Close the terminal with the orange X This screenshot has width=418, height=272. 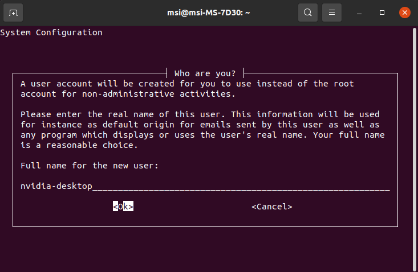(x=404, y=13)
